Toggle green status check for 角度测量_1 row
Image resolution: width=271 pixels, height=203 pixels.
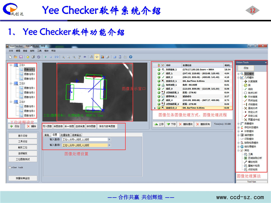[x=159, y=85]
